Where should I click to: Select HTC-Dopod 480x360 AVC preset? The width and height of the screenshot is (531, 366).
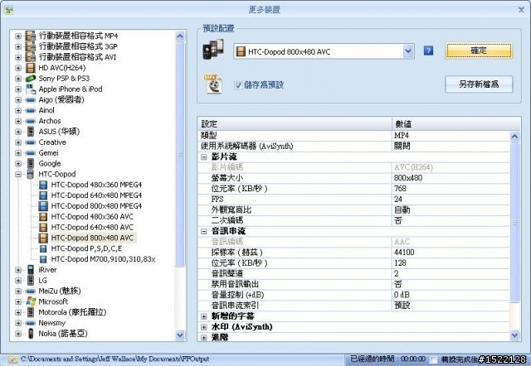tap(92, 217)
